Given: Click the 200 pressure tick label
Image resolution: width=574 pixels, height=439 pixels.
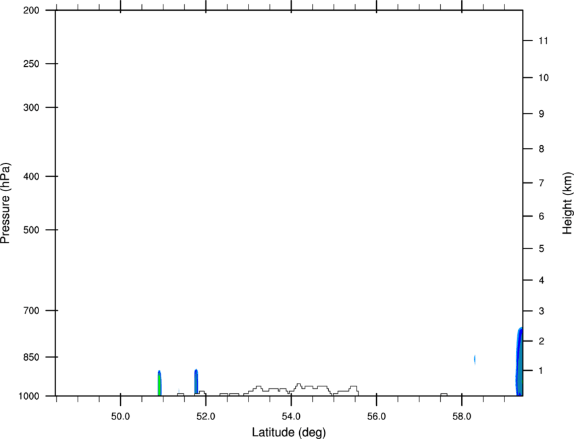Looking at the screenshot, I should coord(31,10).
